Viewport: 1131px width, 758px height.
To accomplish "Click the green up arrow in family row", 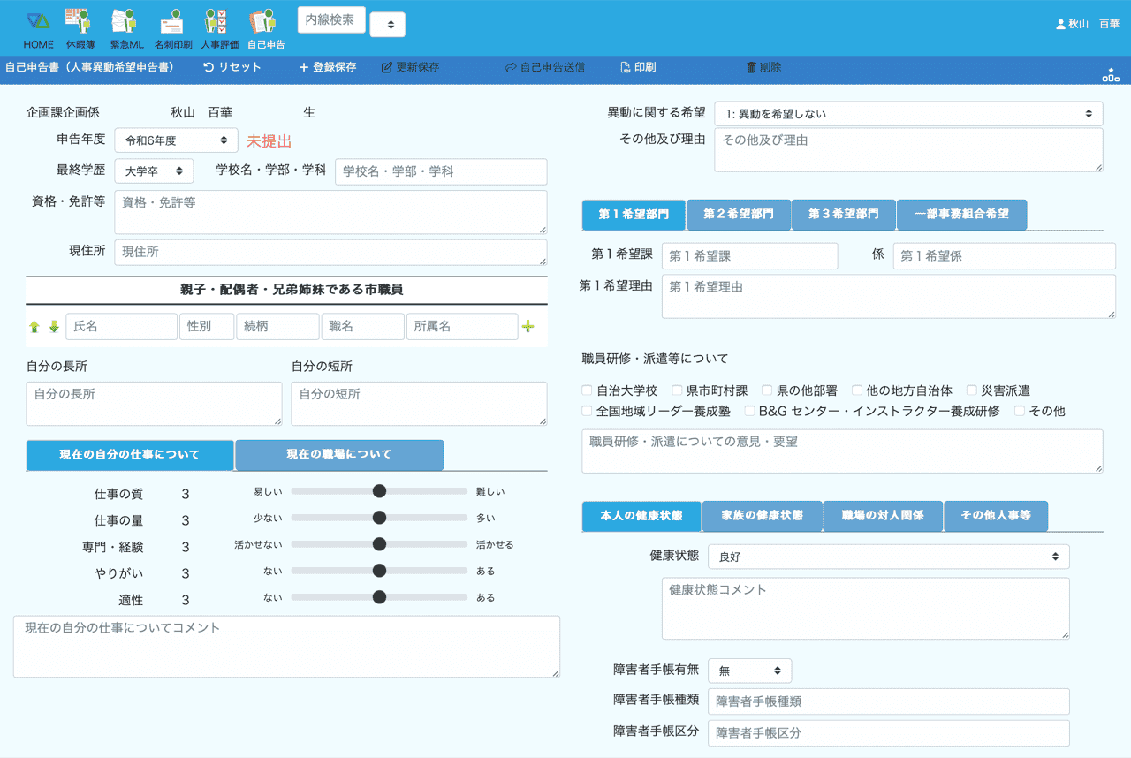I will point(34,327).
